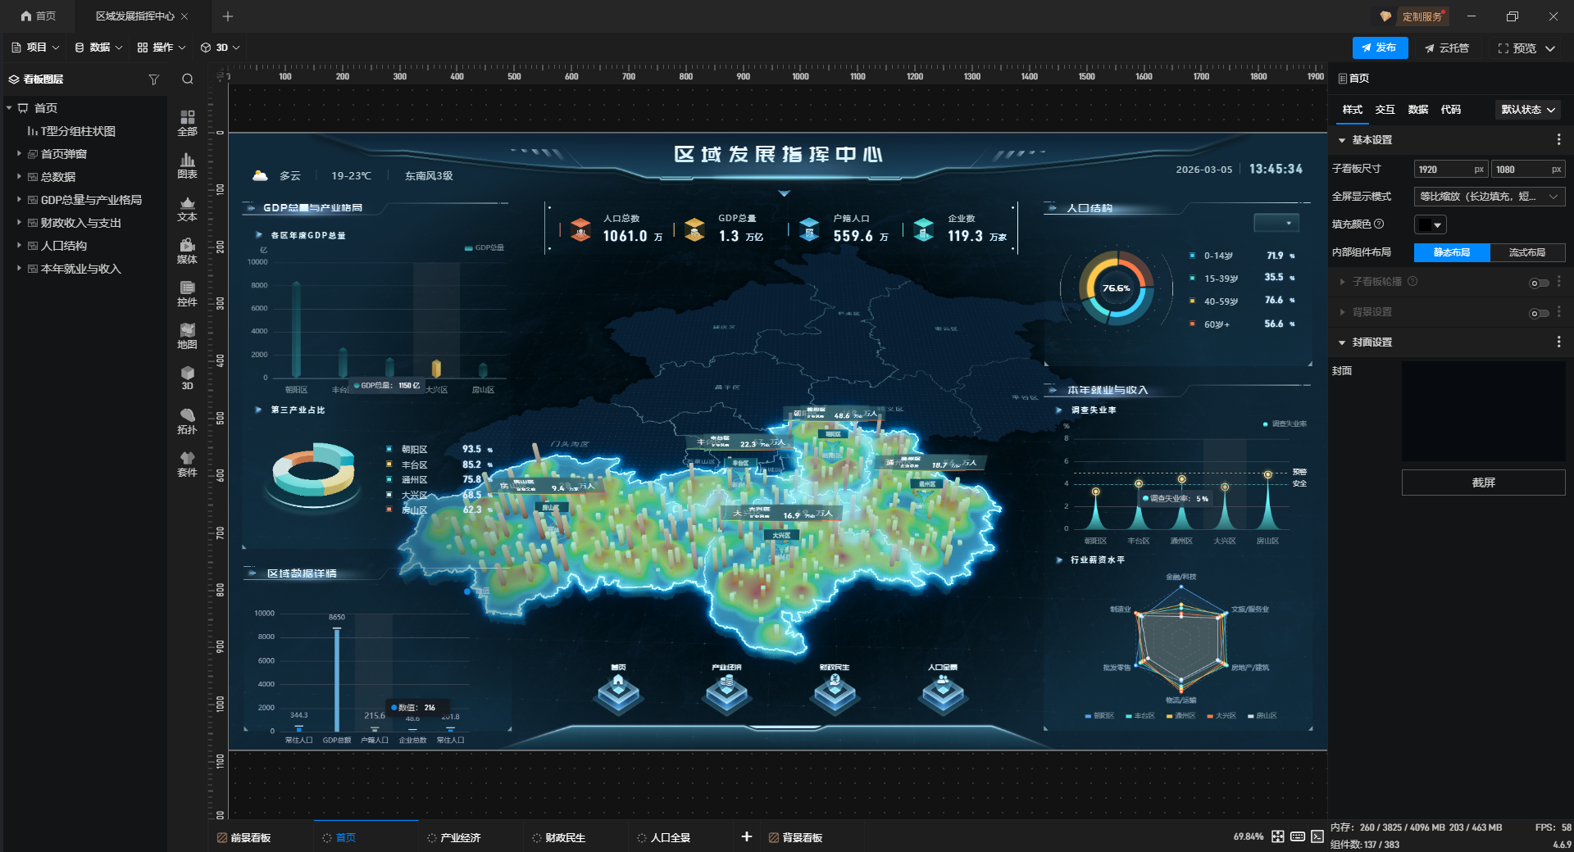This screenshot has width=1574, height=852.
Task: Open the 填充颜色 color swatch picker
Action: tap(1430, 224)
